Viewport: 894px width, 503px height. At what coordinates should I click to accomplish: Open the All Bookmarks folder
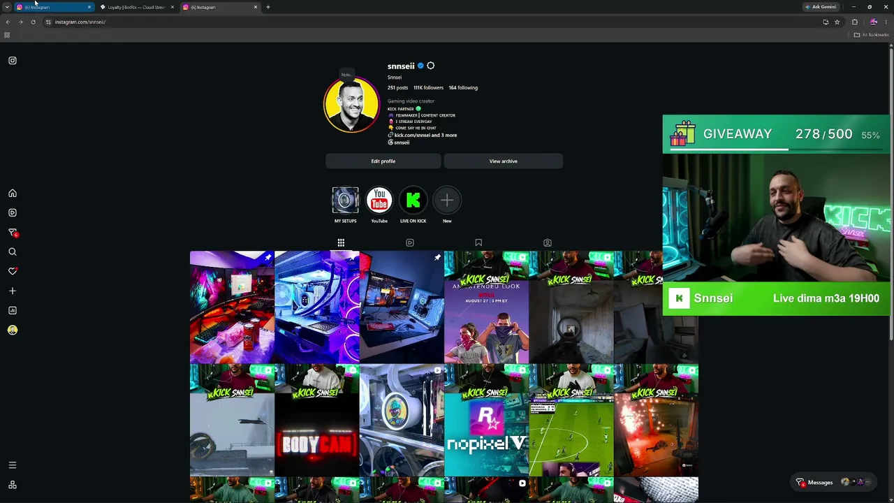(x=871, y=35)
